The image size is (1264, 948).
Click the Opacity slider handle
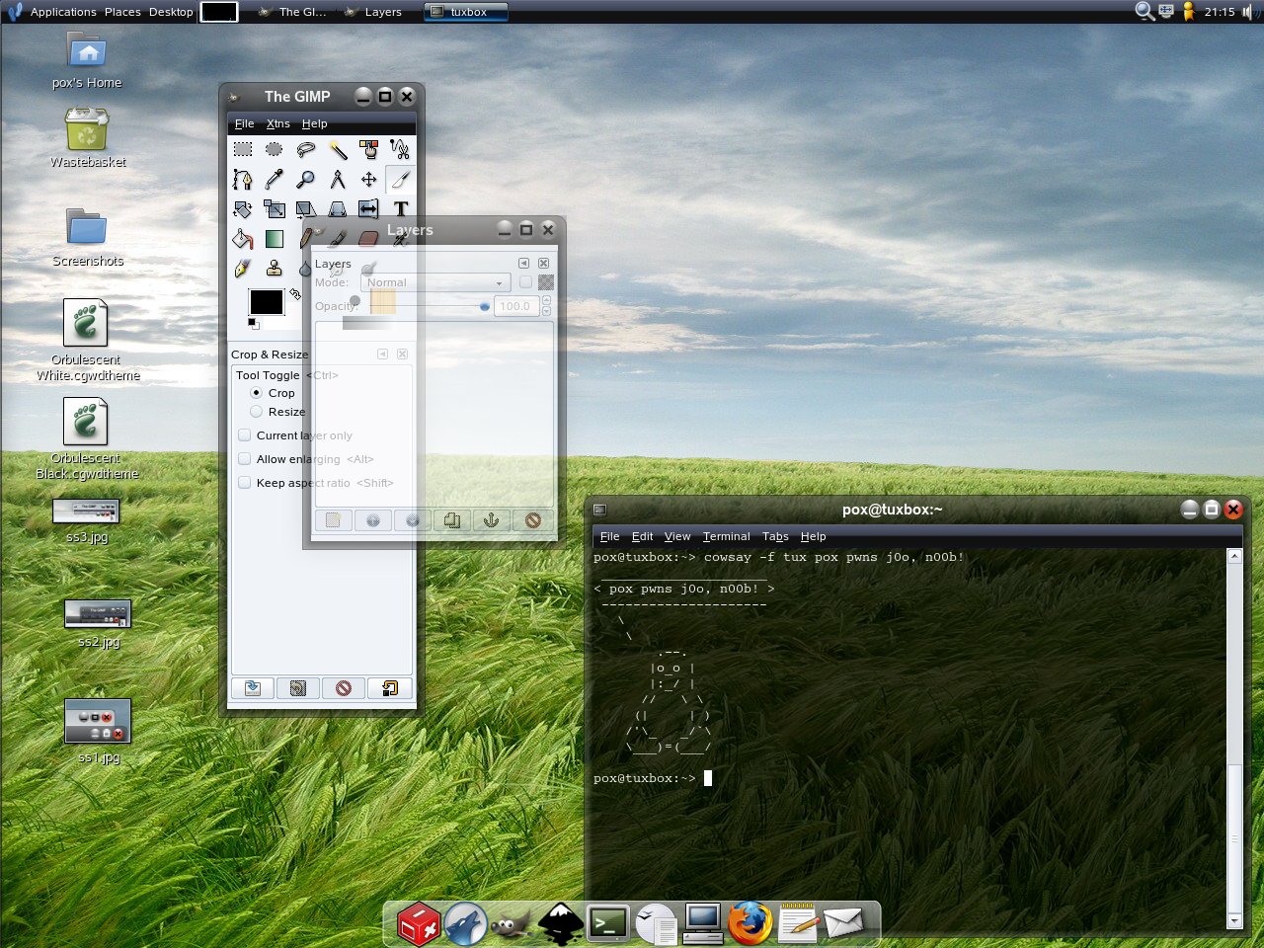pos(484,306)
